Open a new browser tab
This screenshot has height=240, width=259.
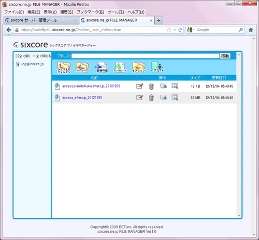[x=159, y=20]
